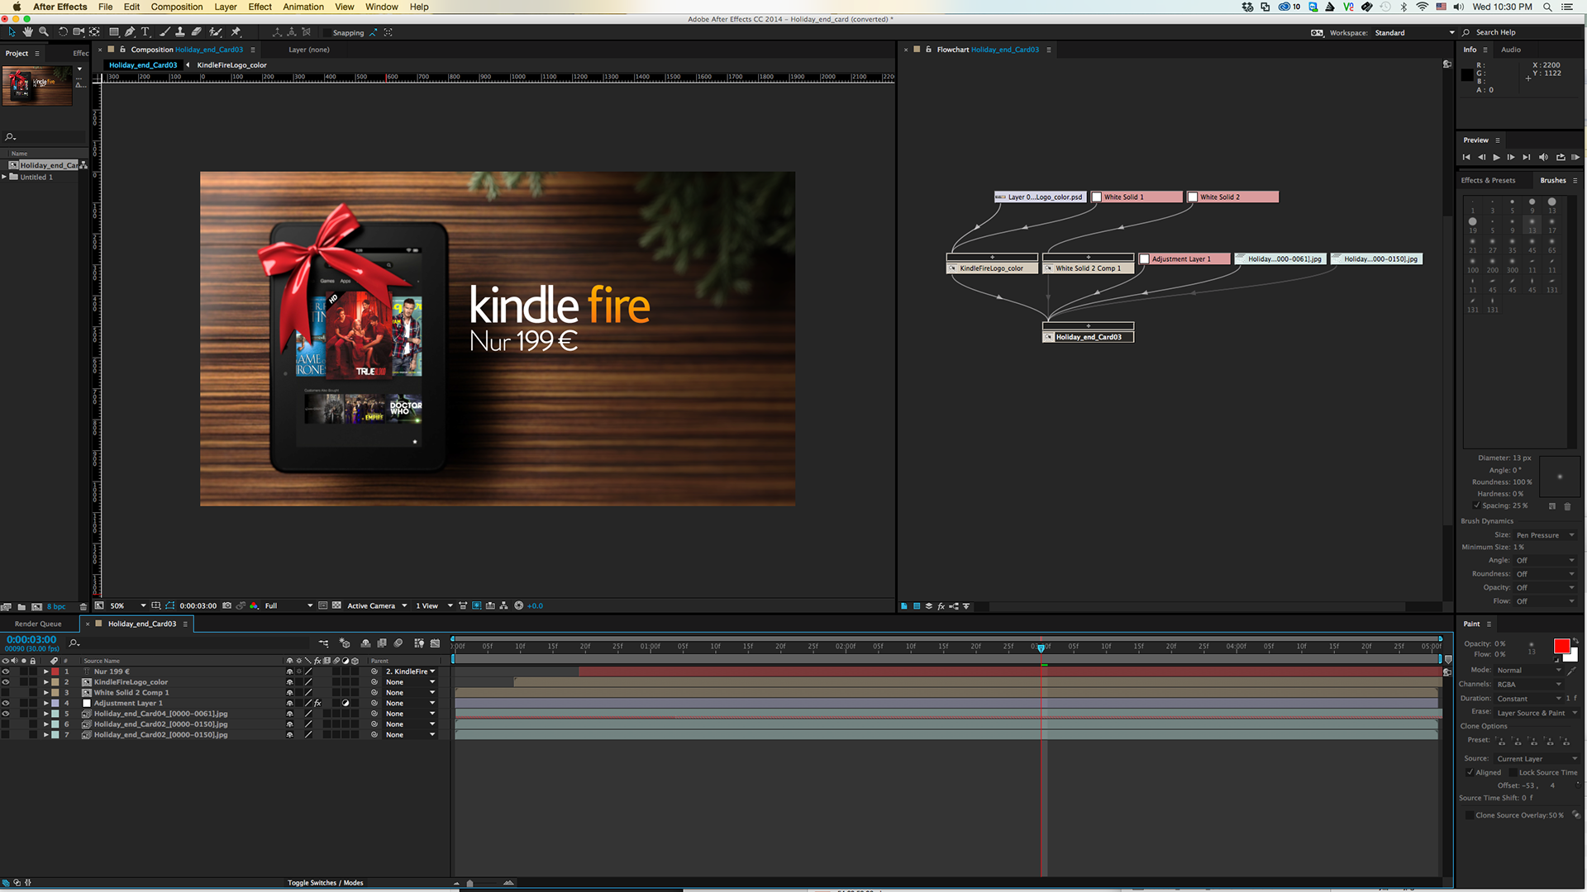Viewport: 1587px width, 892px height.
Task: Open the Full resolution dropdown
Action: tap(288, 605)
